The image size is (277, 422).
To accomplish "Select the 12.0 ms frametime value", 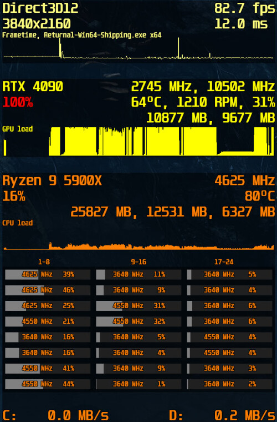I will click(241, 24).
